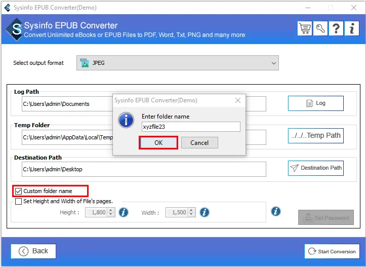Click the blue info icon in the dialog
This screenshot has height=267, width=366.
(x=126, y=120)
